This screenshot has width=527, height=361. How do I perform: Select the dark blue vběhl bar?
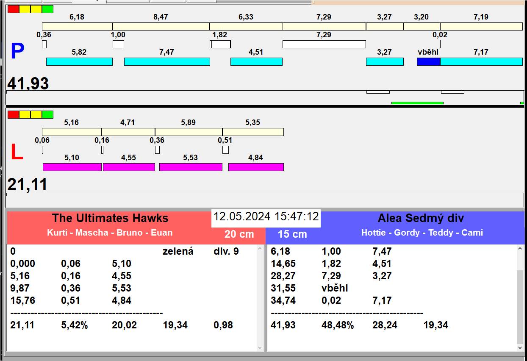(428, 61)
